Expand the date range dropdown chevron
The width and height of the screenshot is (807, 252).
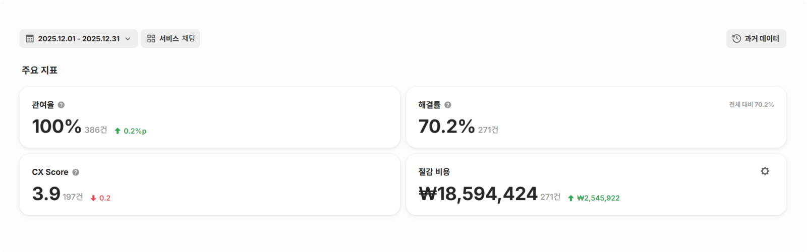(128, 39)
